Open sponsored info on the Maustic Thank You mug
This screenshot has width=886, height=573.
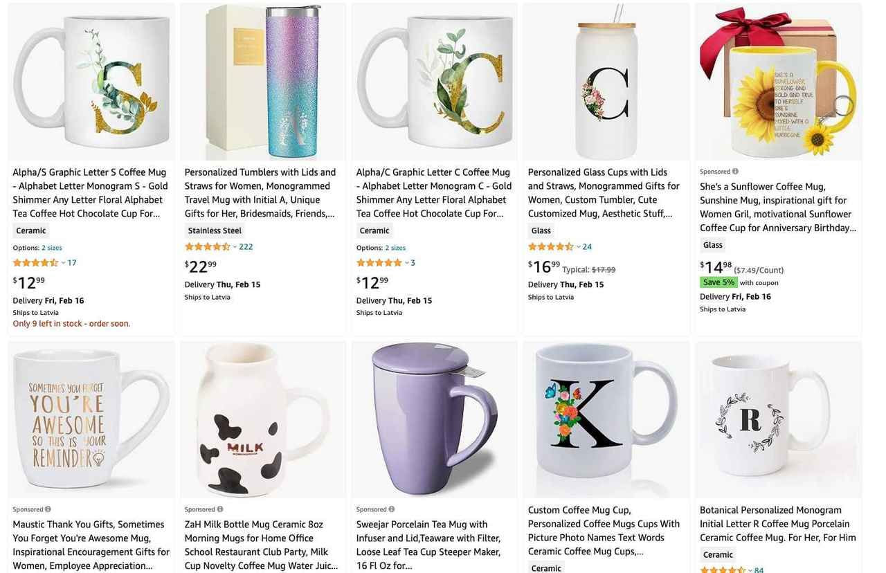click(x=47, y=509)
